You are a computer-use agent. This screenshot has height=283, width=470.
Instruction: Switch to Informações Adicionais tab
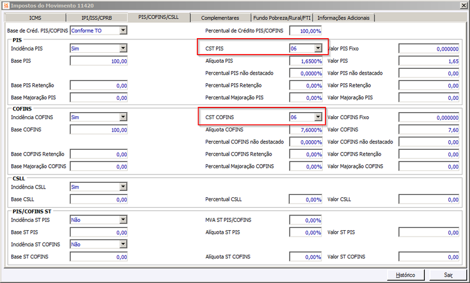344,18
